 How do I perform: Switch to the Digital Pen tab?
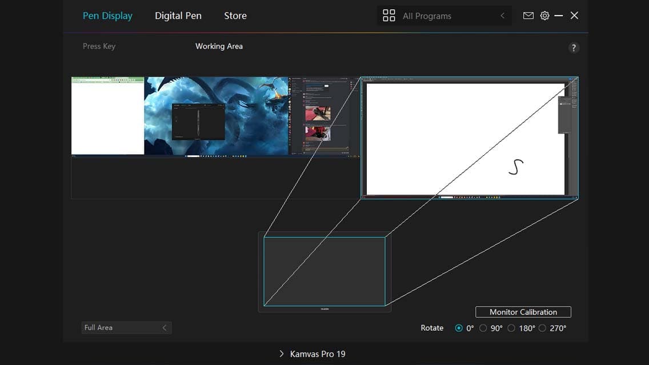[178, 15]
